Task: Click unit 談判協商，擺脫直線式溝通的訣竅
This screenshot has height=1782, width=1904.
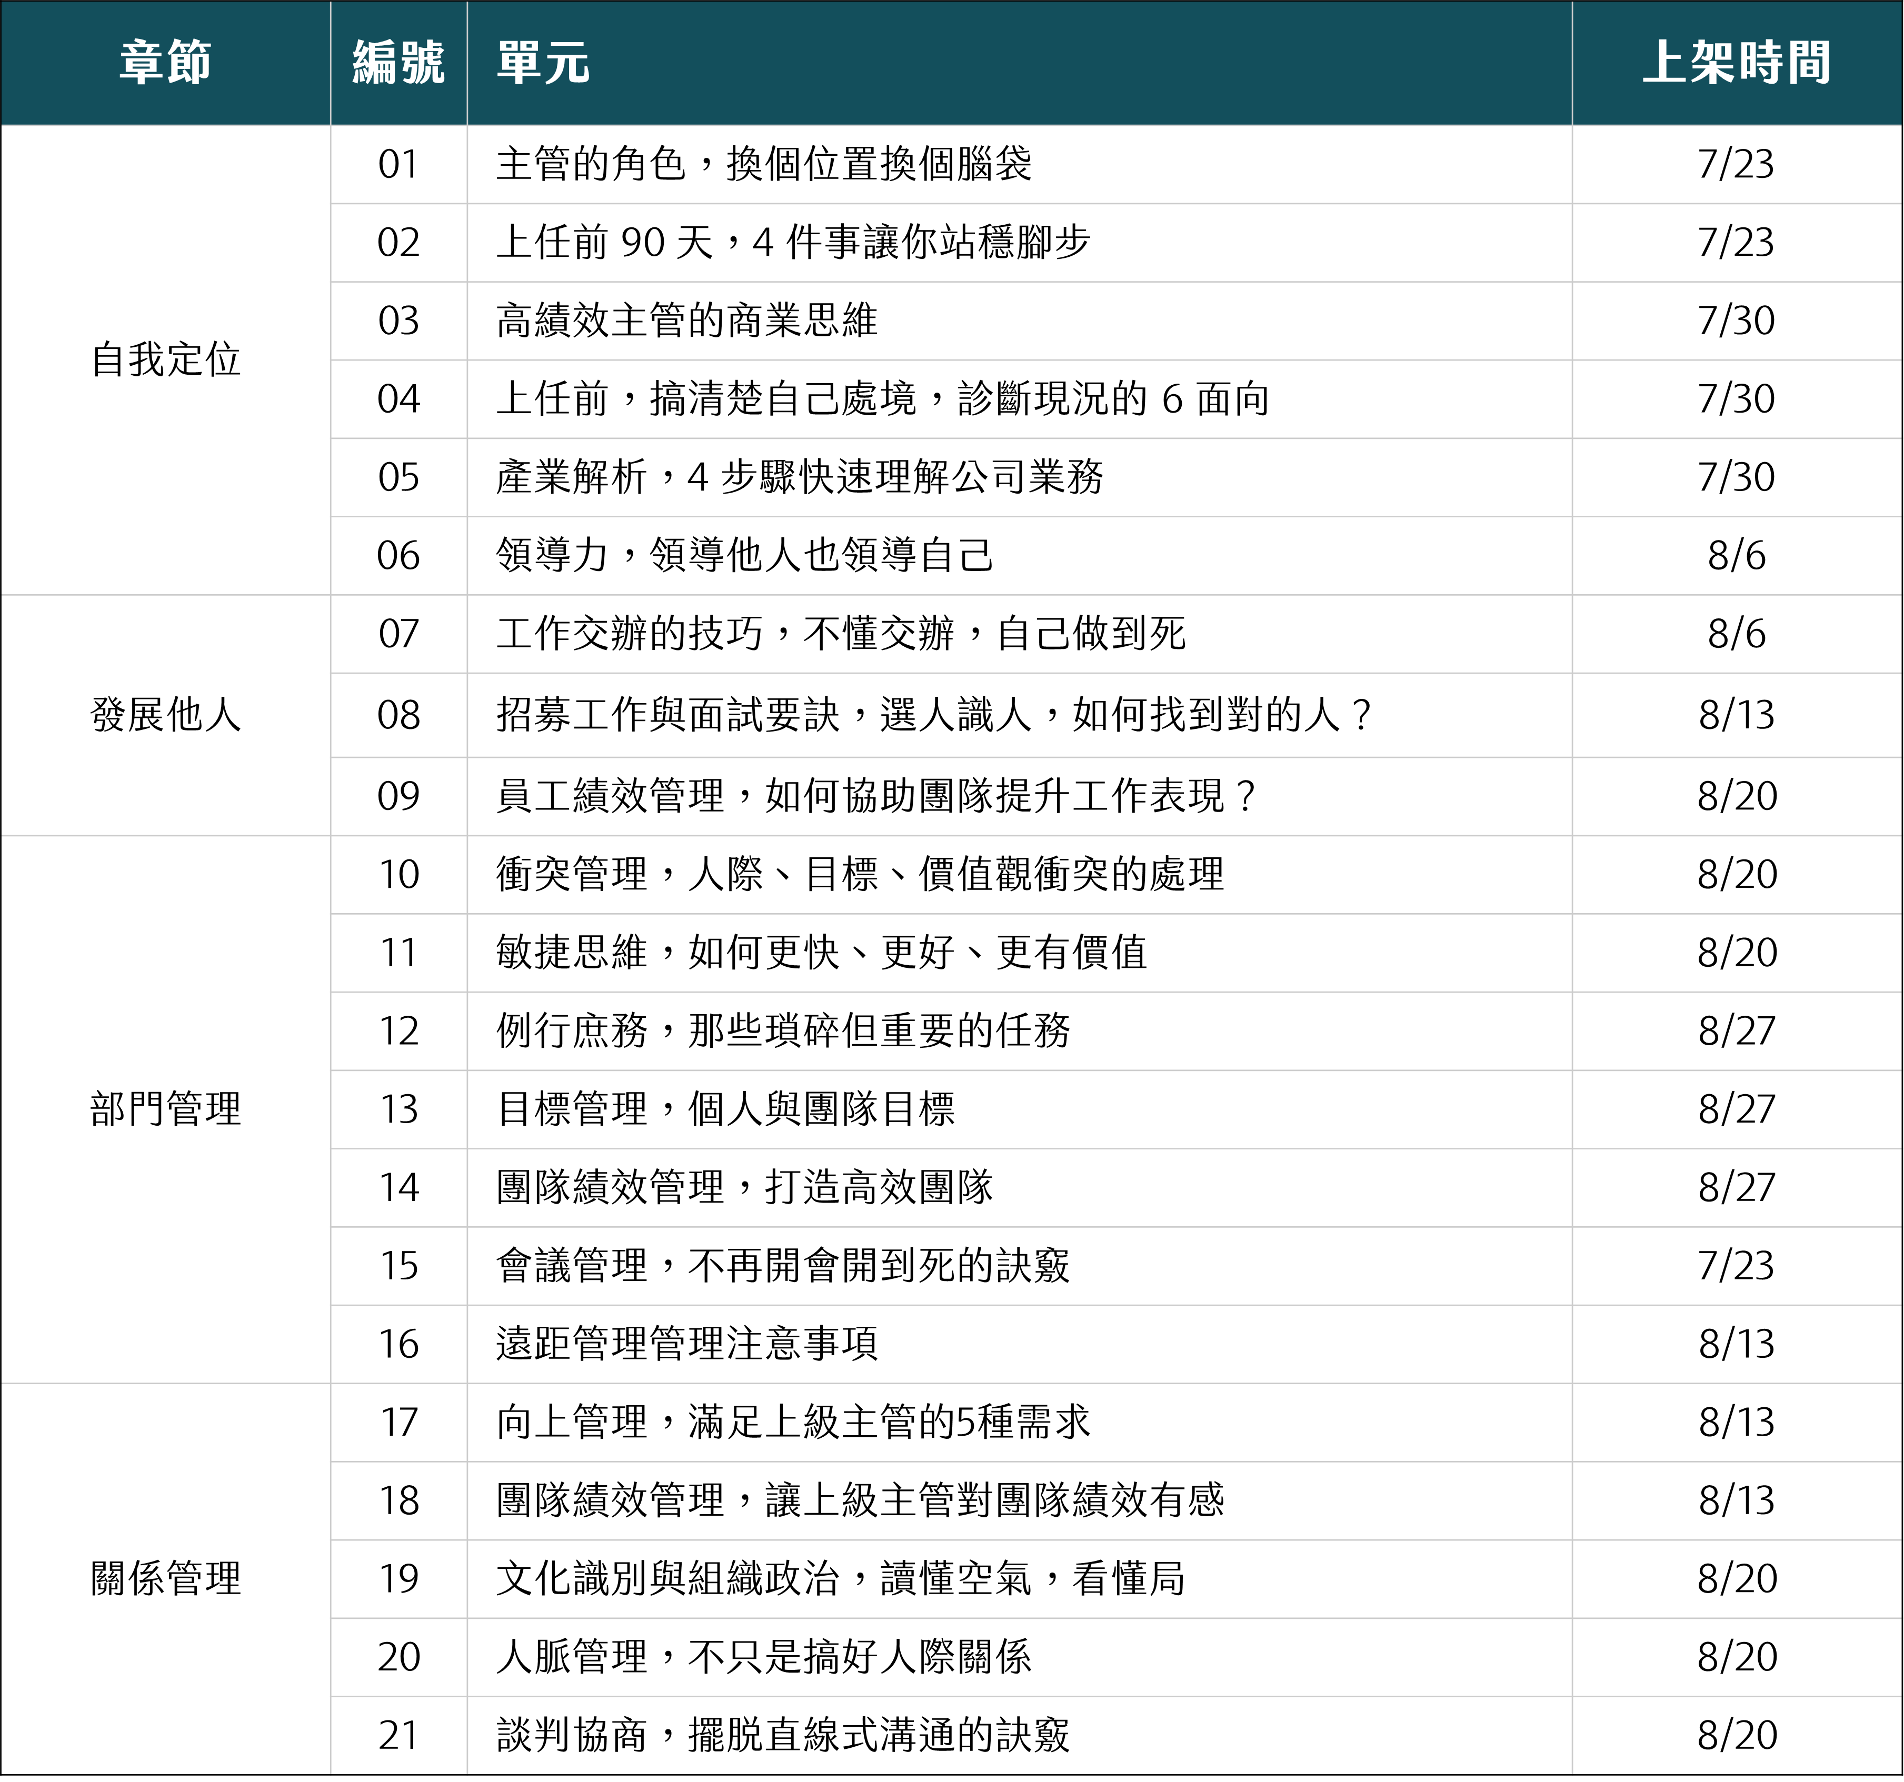Action: 783,1735
